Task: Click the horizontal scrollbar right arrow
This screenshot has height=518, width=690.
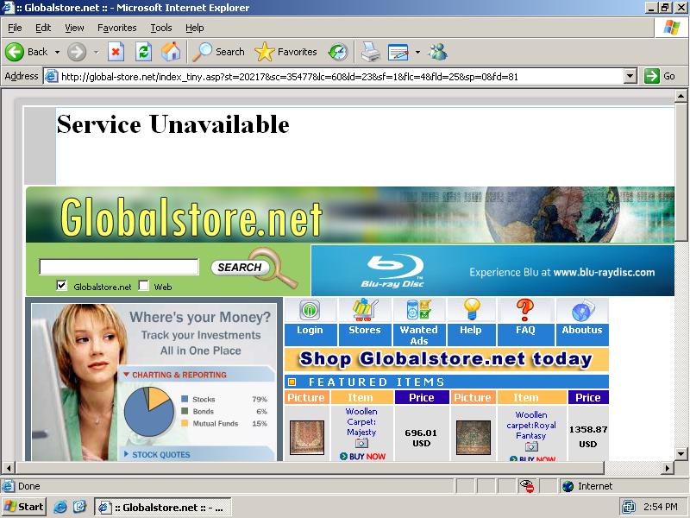Action: 668,467
